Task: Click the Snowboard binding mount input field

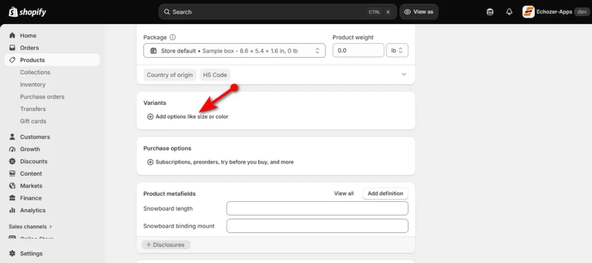Action: (x=317, y=226)
